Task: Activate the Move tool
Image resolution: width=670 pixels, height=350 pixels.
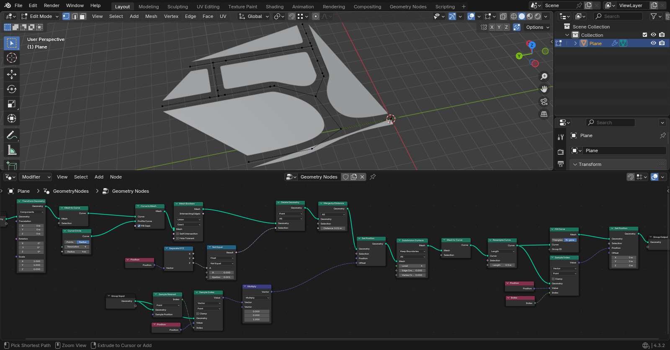Action: click(12, 74)
